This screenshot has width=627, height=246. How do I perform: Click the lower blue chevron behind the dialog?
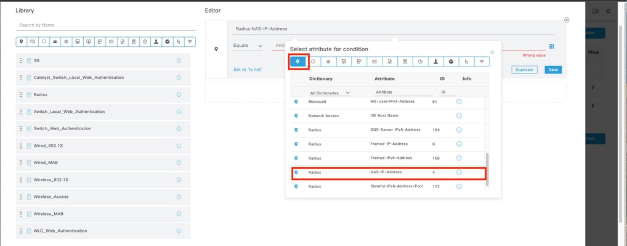coord(593,105)
